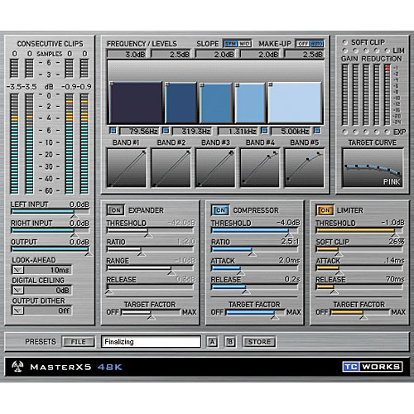Select the MID slope mode
Screen dimensions: 414x414
tap(244, 44)
